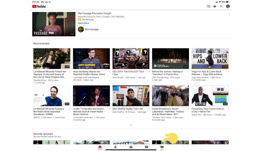Open The Passage channel avatar
This screenshot has height=151, width=269.
click(x=81, y=30)
